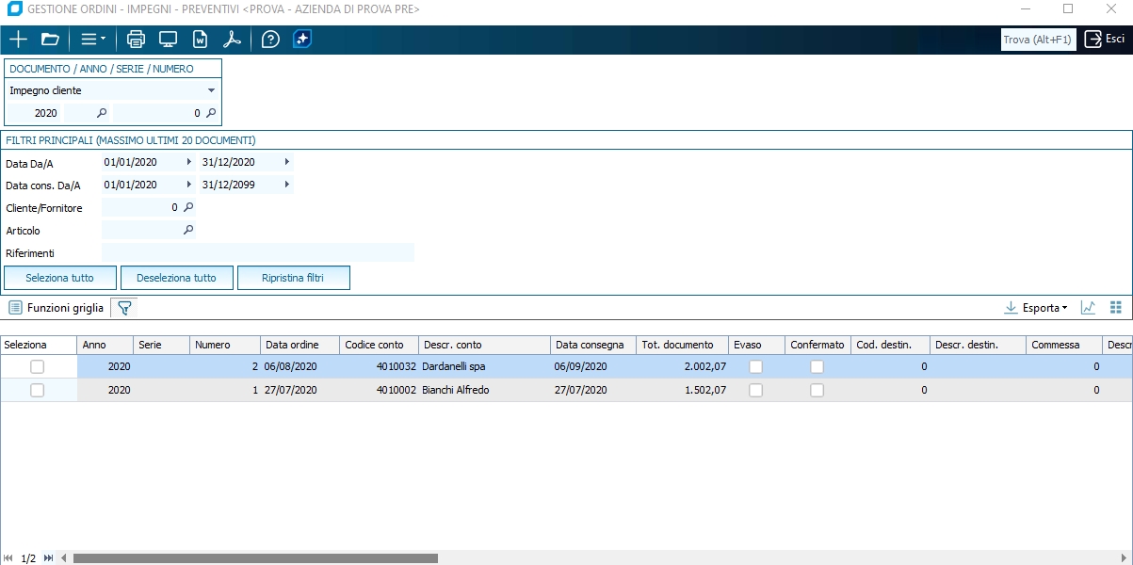Click the year field showing 2020

(35, 113)
